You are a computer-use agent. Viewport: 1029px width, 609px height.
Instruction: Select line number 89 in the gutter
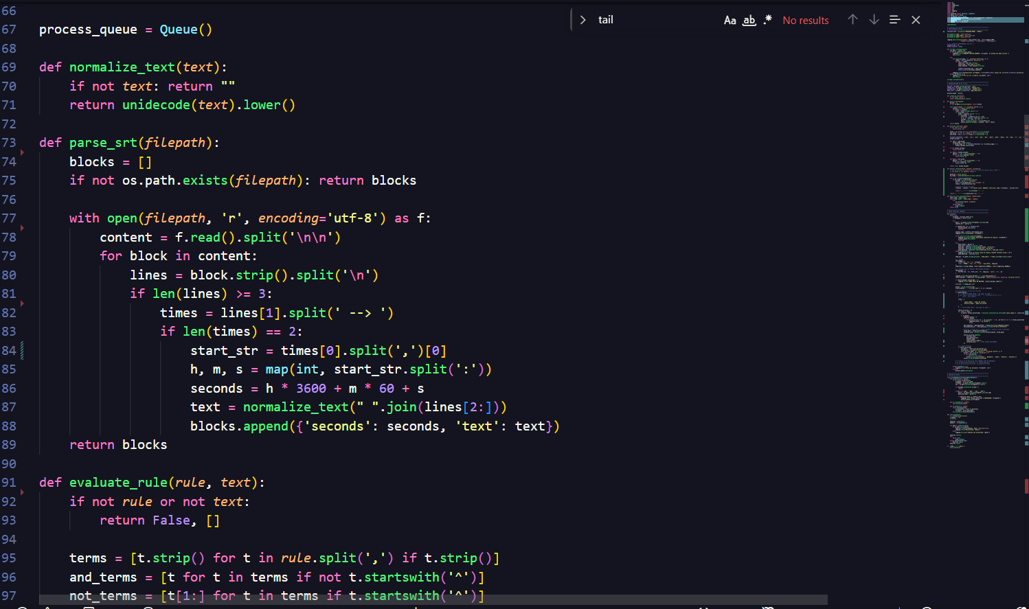(x=9, y=445)
